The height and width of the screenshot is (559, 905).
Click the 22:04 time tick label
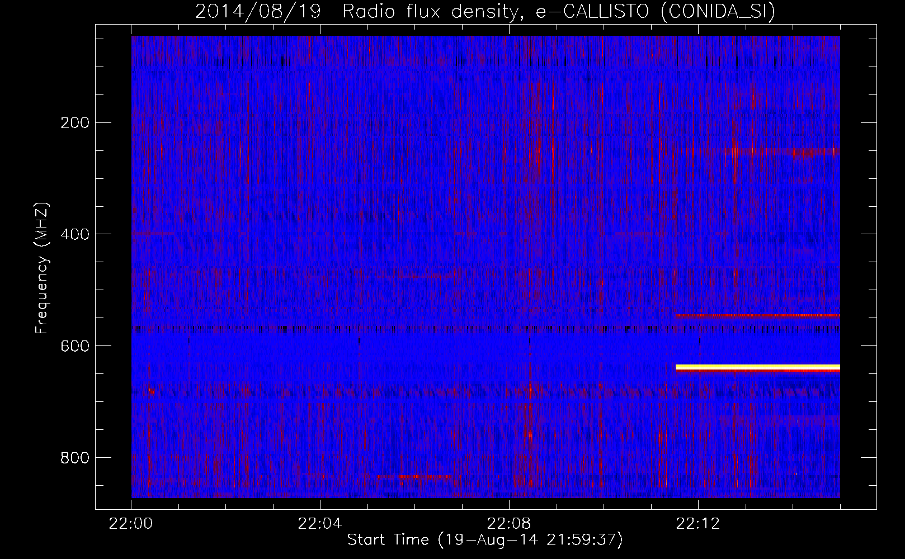click(320, 524)
